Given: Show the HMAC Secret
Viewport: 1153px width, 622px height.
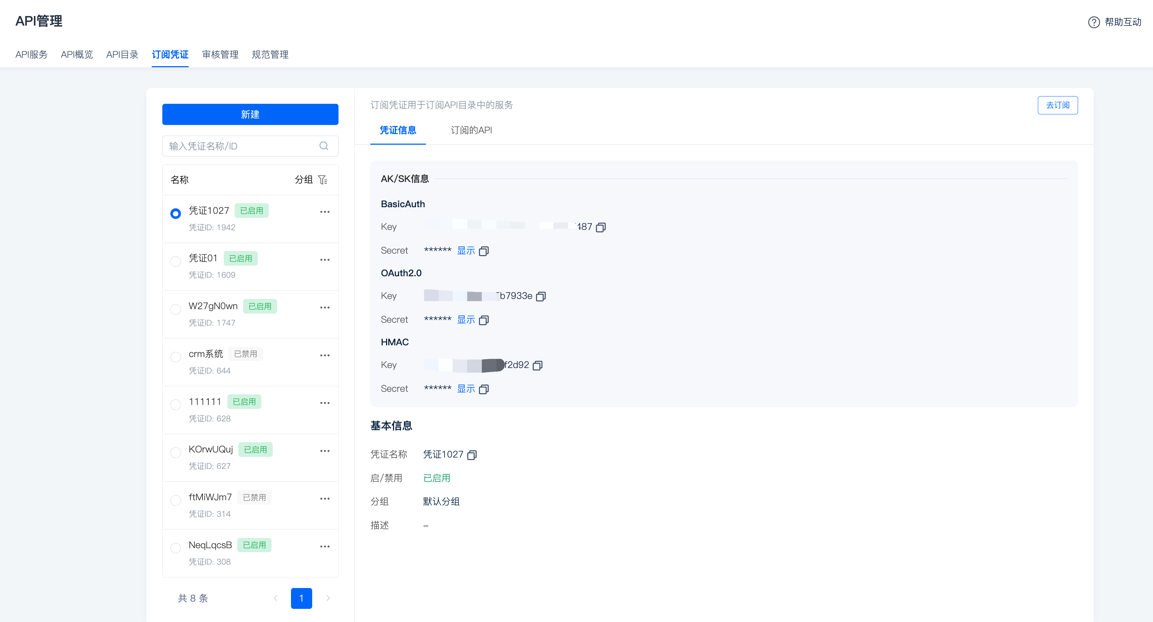Looking at the screenshot, I should [x=466, y=388].
